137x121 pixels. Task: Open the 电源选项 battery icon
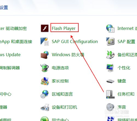click(44, 68)
